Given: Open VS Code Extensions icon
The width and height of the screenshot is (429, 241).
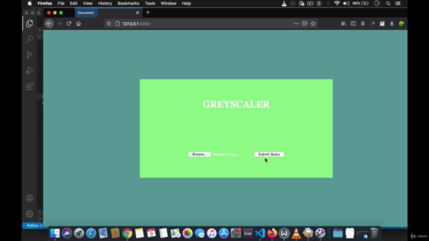Looking at the screenshot, I should point(29,86).
